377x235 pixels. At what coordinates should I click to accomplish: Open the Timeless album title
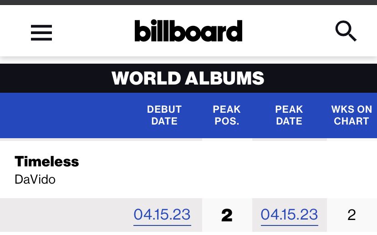[x=47, y=161]
